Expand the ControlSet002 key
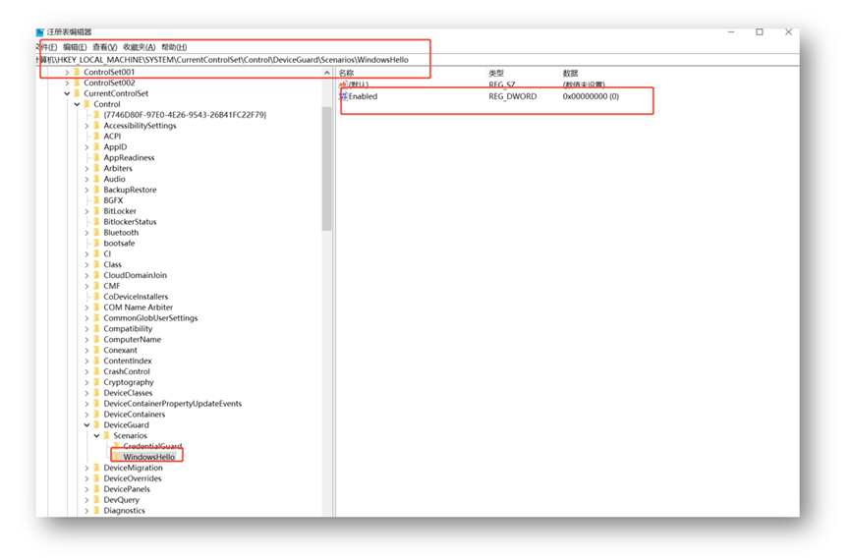The width and height of the screenshot is (850, 558). pyautogui.click(x=67, y=83)
